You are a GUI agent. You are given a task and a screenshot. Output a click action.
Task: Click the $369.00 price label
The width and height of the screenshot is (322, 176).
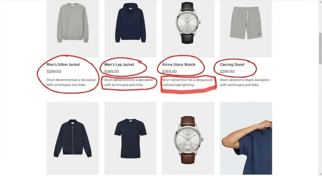(169, 72)
